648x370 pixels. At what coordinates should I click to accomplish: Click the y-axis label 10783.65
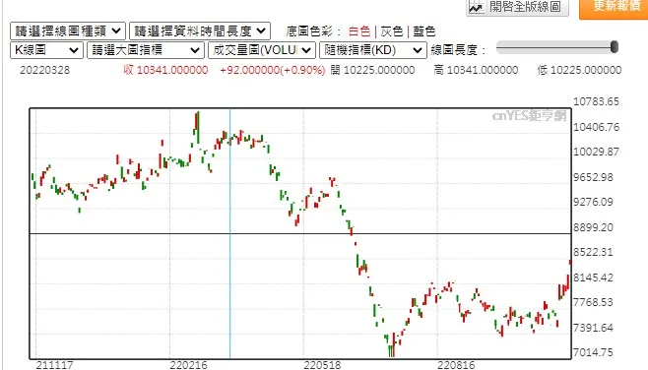coord(597,101)
